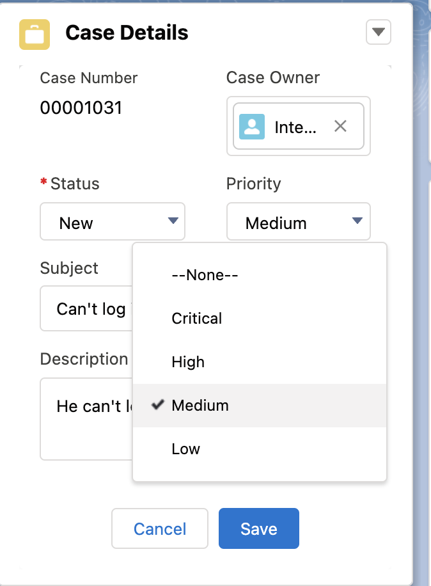Click the user avatar on the Case Owner pill
This screenshot has width=431, height=586.
click(x=252, y=126)
